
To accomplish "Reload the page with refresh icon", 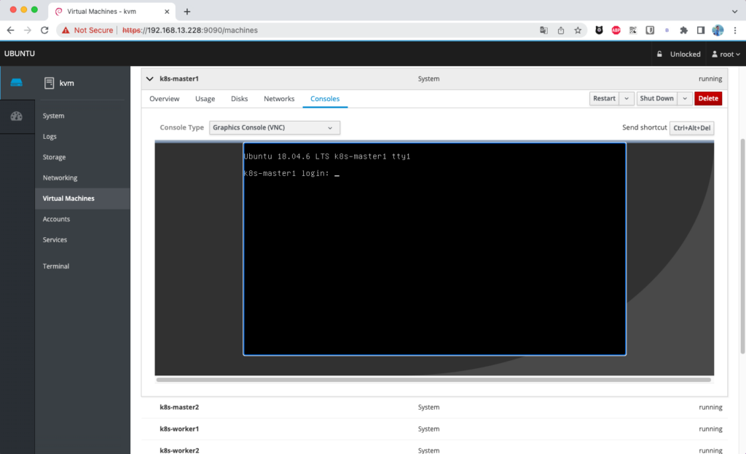I will [44, 30].
